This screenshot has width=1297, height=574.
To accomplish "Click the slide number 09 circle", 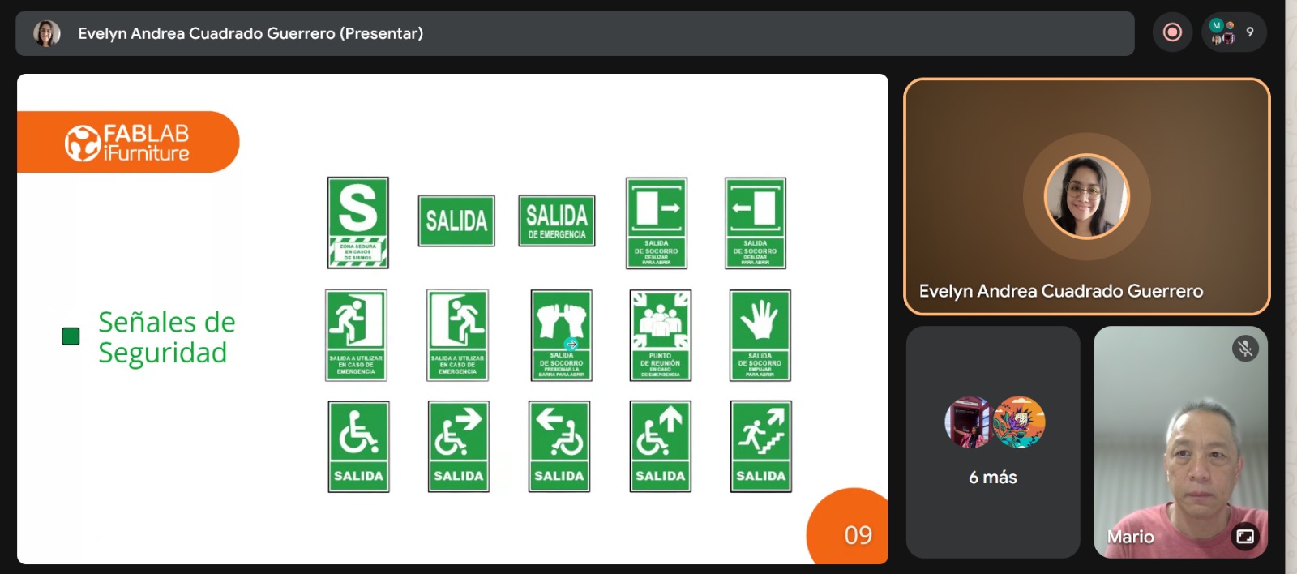I will coord(848,526).
